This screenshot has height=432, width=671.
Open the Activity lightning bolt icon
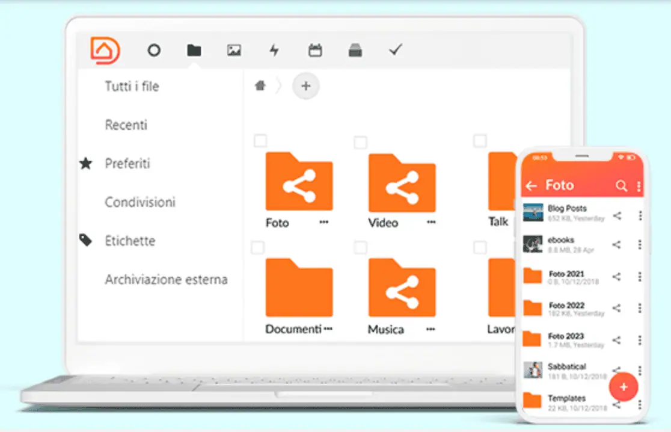pyautogui.click(x=274, y=51)
